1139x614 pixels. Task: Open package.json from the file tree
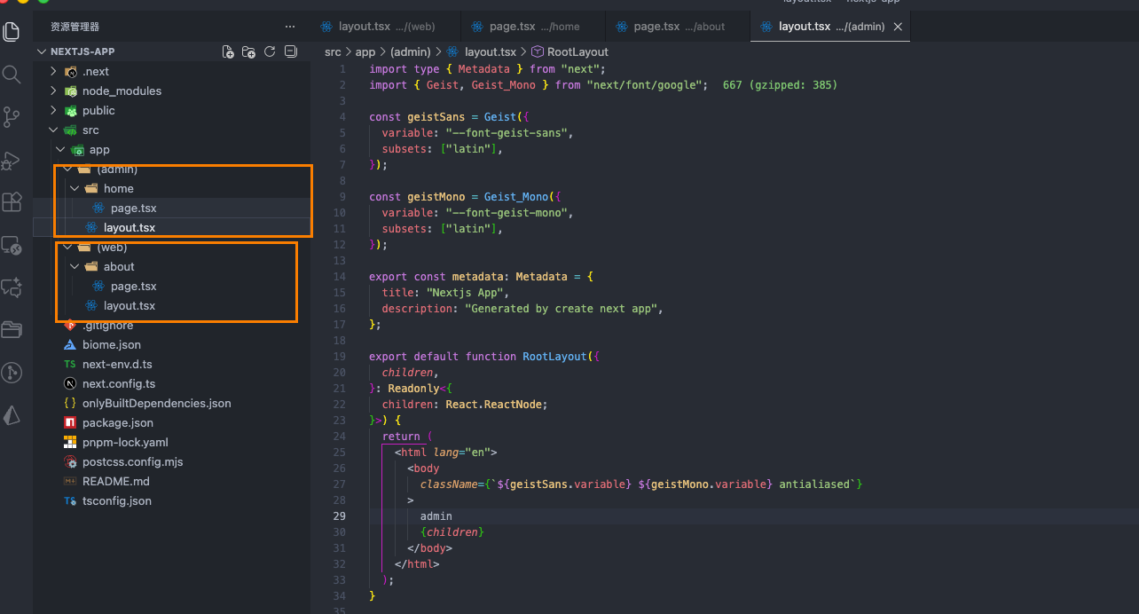[x=117, y=423]
